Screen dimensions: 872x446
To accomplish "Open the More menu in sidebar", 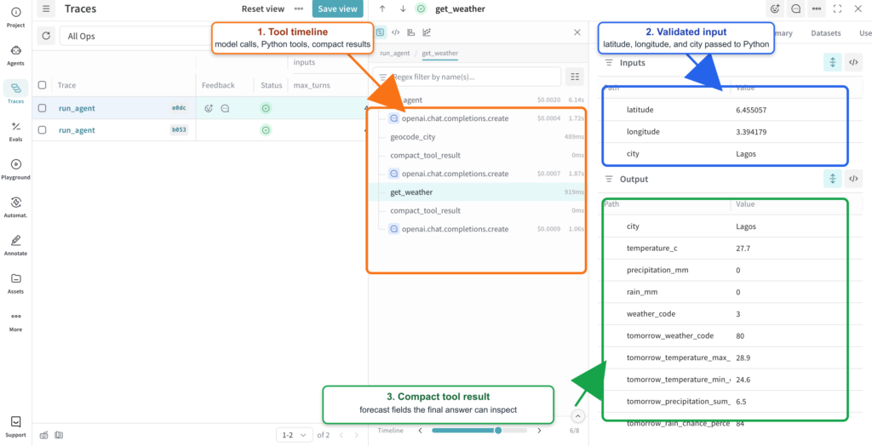I will (15, 320).
